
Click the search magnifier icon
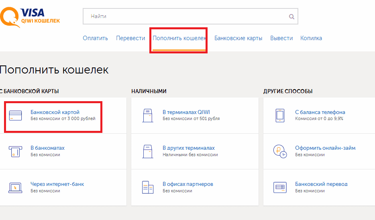(x=291, y=17)
